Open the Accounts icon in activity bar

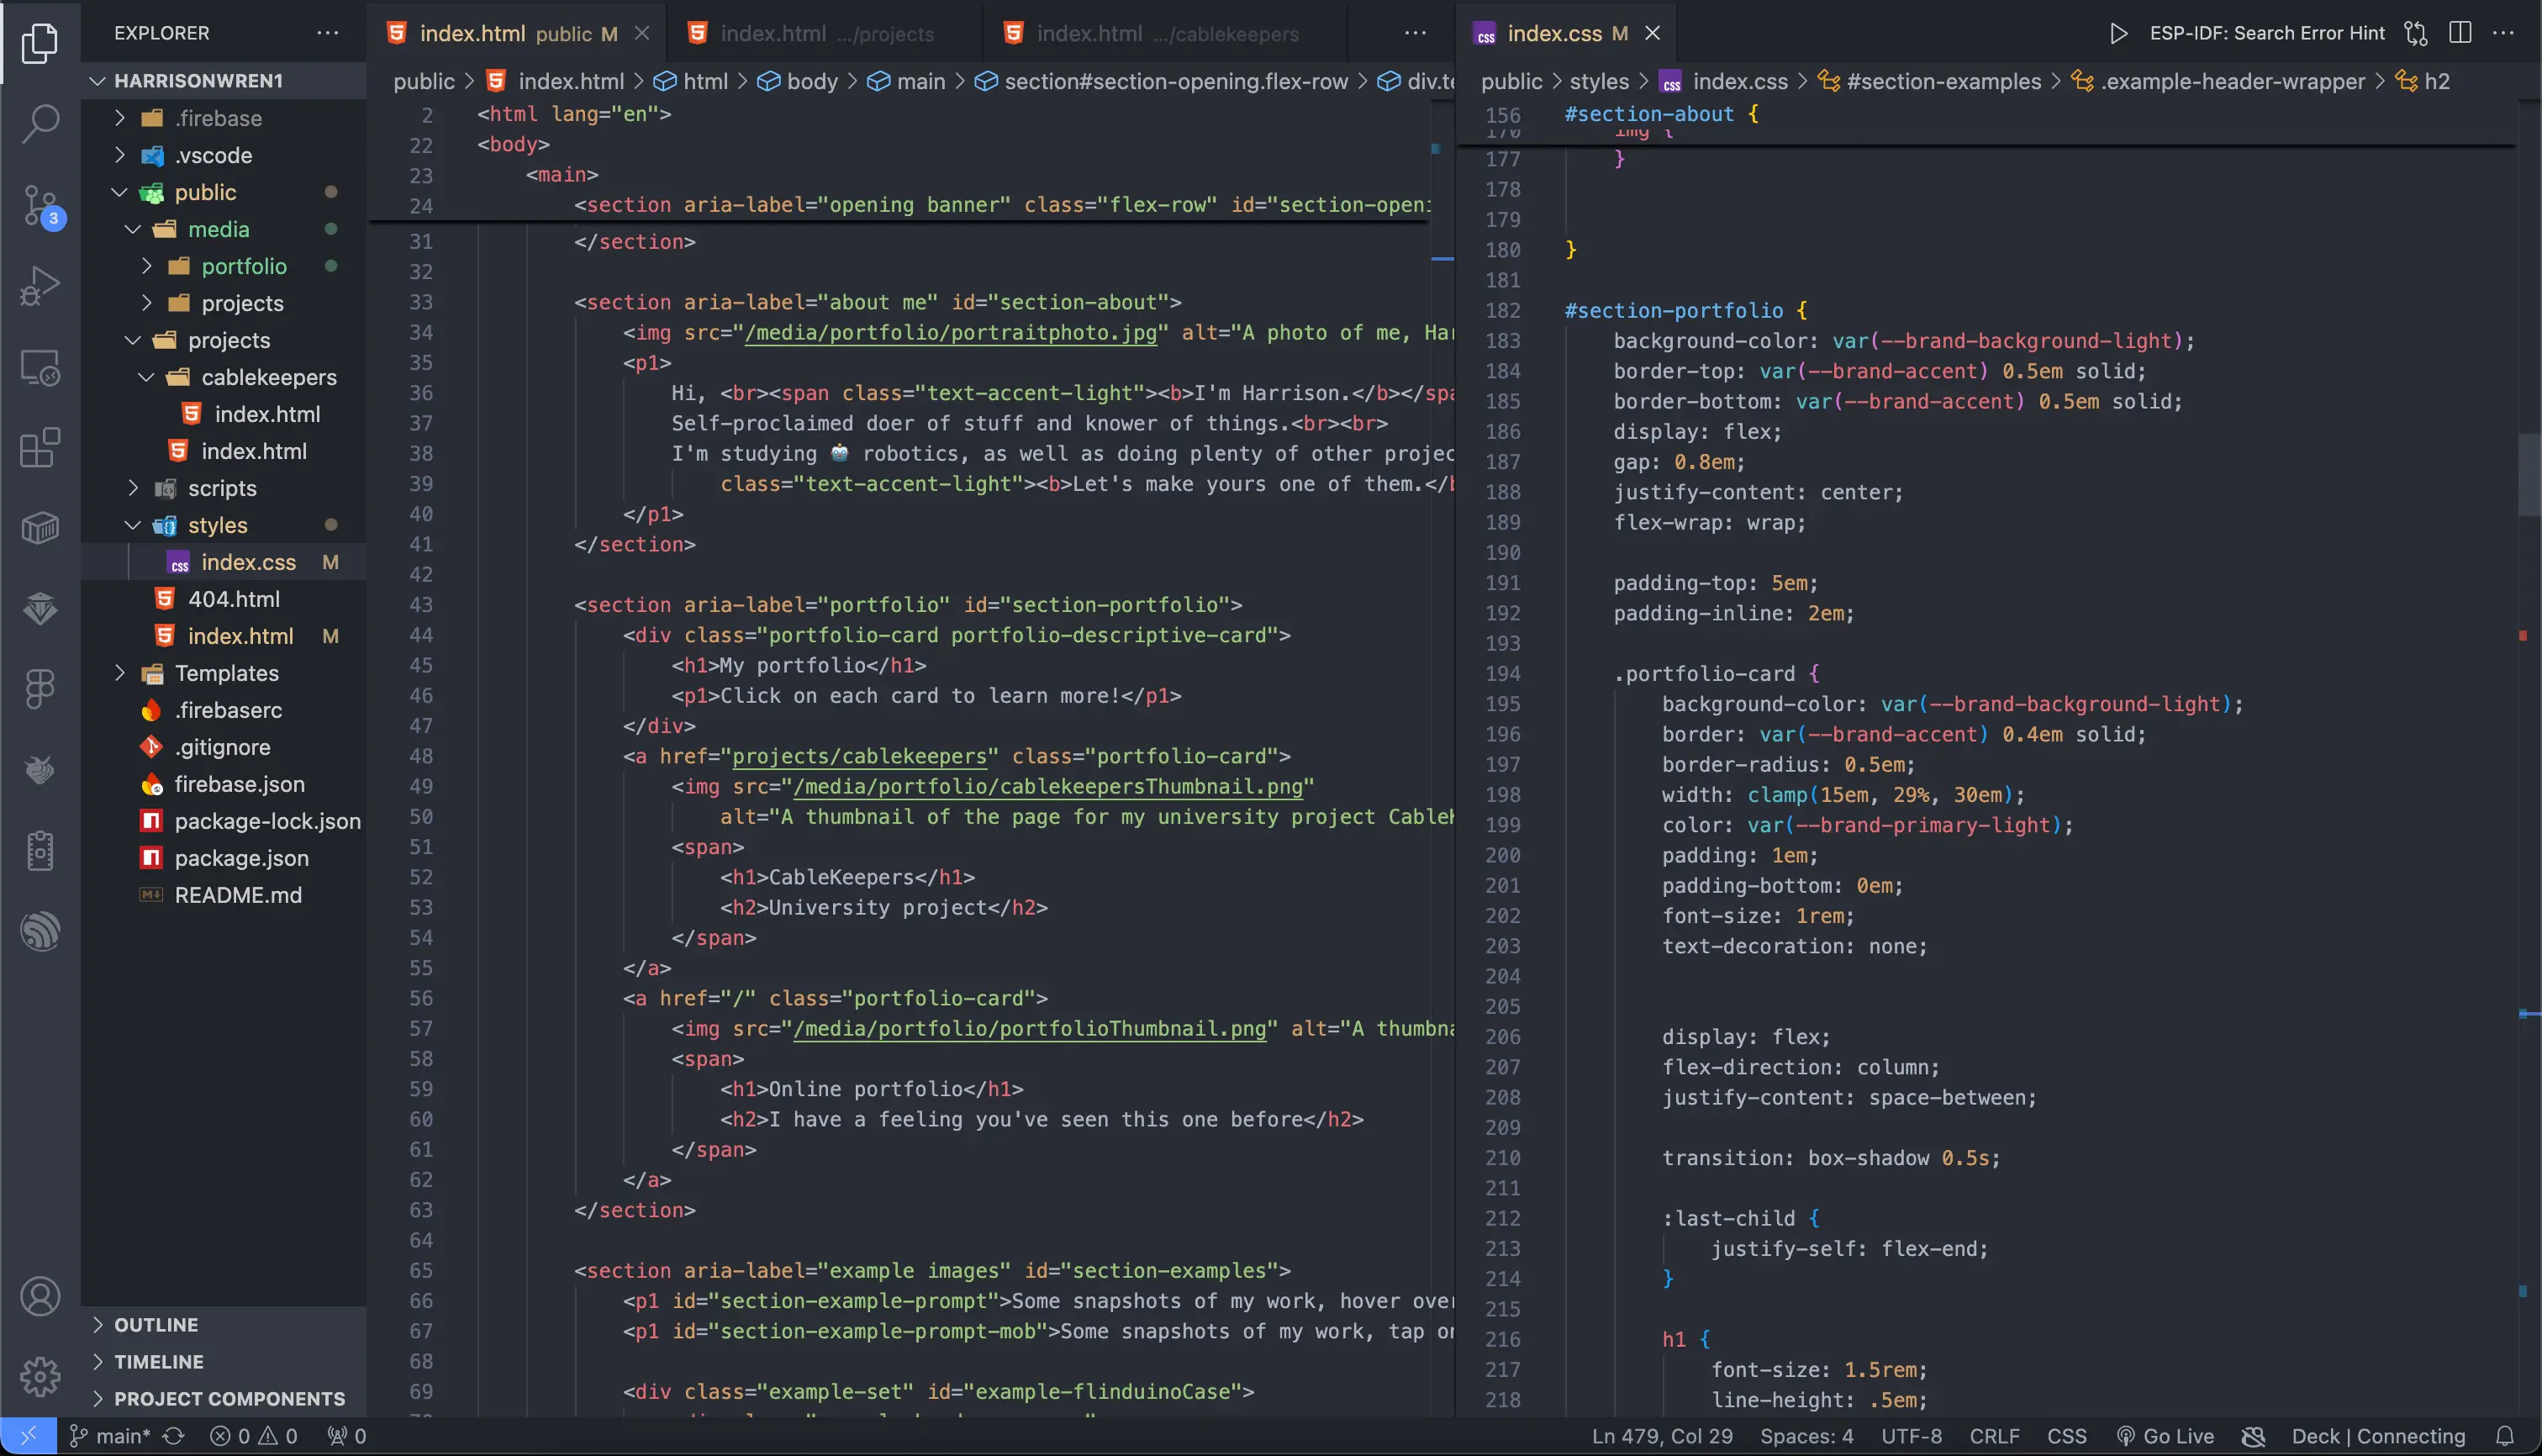[x=40, y=1297]
